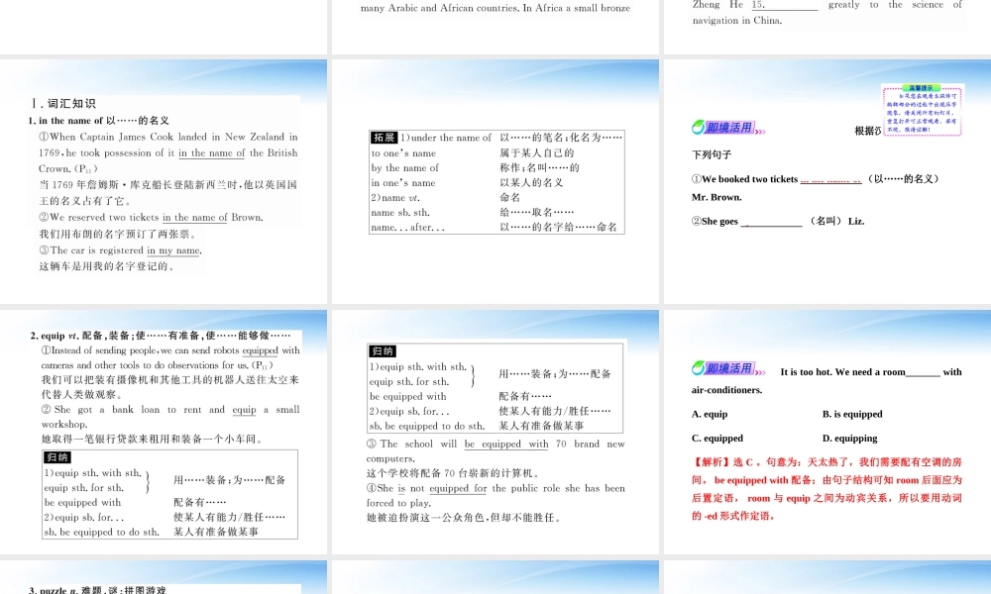Image resolution: width=991 pixels, height=594 pixels.
Task: Click the text 'navigation in China.'
Action: [737, 20]
